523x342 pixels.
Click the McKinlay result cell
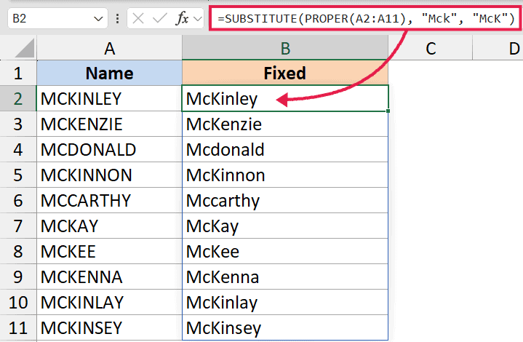pos(285,302)
